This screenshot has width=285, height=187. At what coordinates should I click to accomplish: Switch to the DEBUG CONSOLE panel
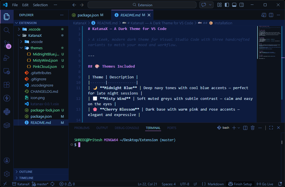click(x=127, y=128)
